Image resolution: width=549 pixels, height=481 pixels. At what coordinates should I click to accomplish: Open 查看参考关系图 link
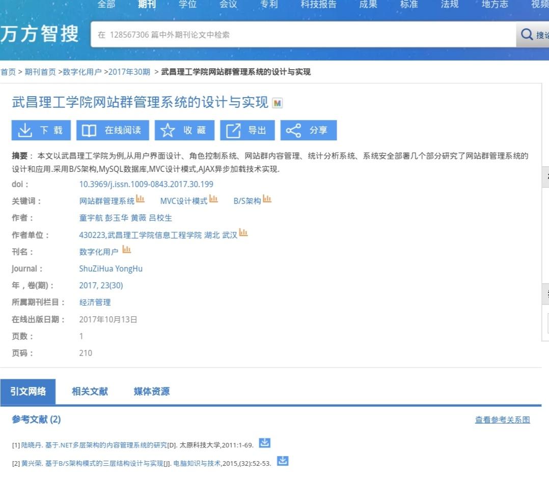[502, 420]
